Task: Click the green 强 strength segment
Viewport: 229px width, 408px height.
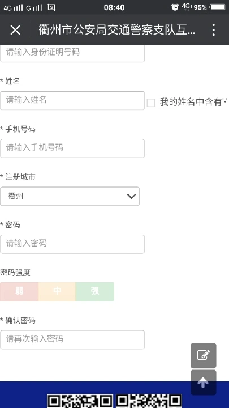Action: point(95,292)
